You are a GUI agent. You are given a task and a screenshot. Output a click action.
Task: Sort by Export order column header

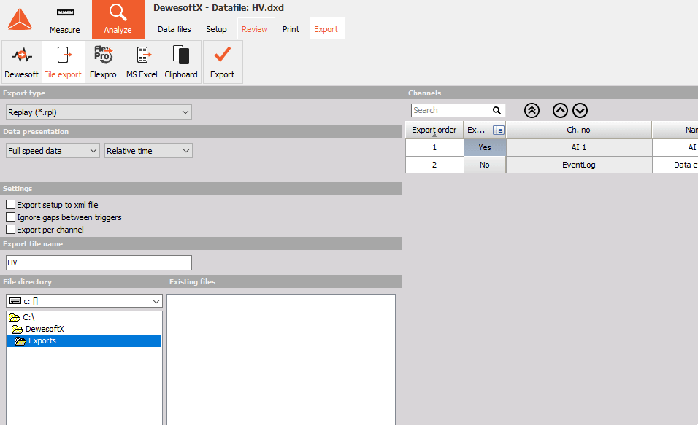[434, 130]
